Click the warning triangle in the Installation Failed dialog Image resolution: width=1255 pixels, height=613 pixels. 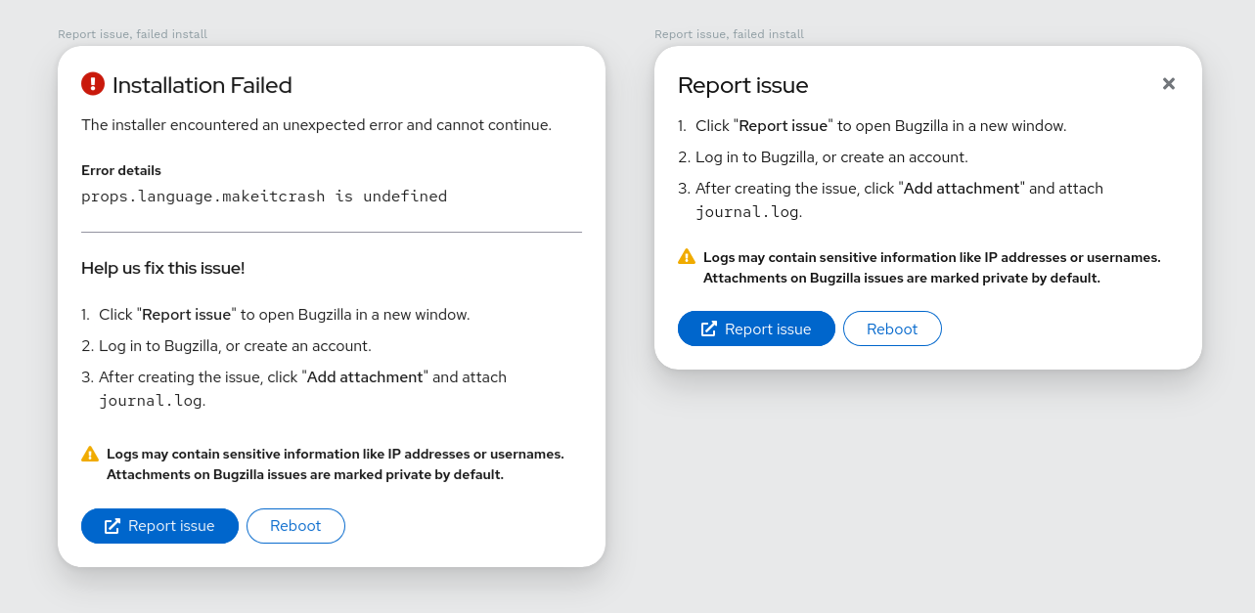[x=90, y=454]
